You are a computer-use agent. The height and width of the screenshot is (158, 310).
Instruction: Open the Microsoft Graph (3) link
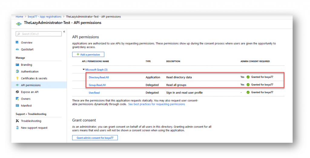click(x=97, y=70)
